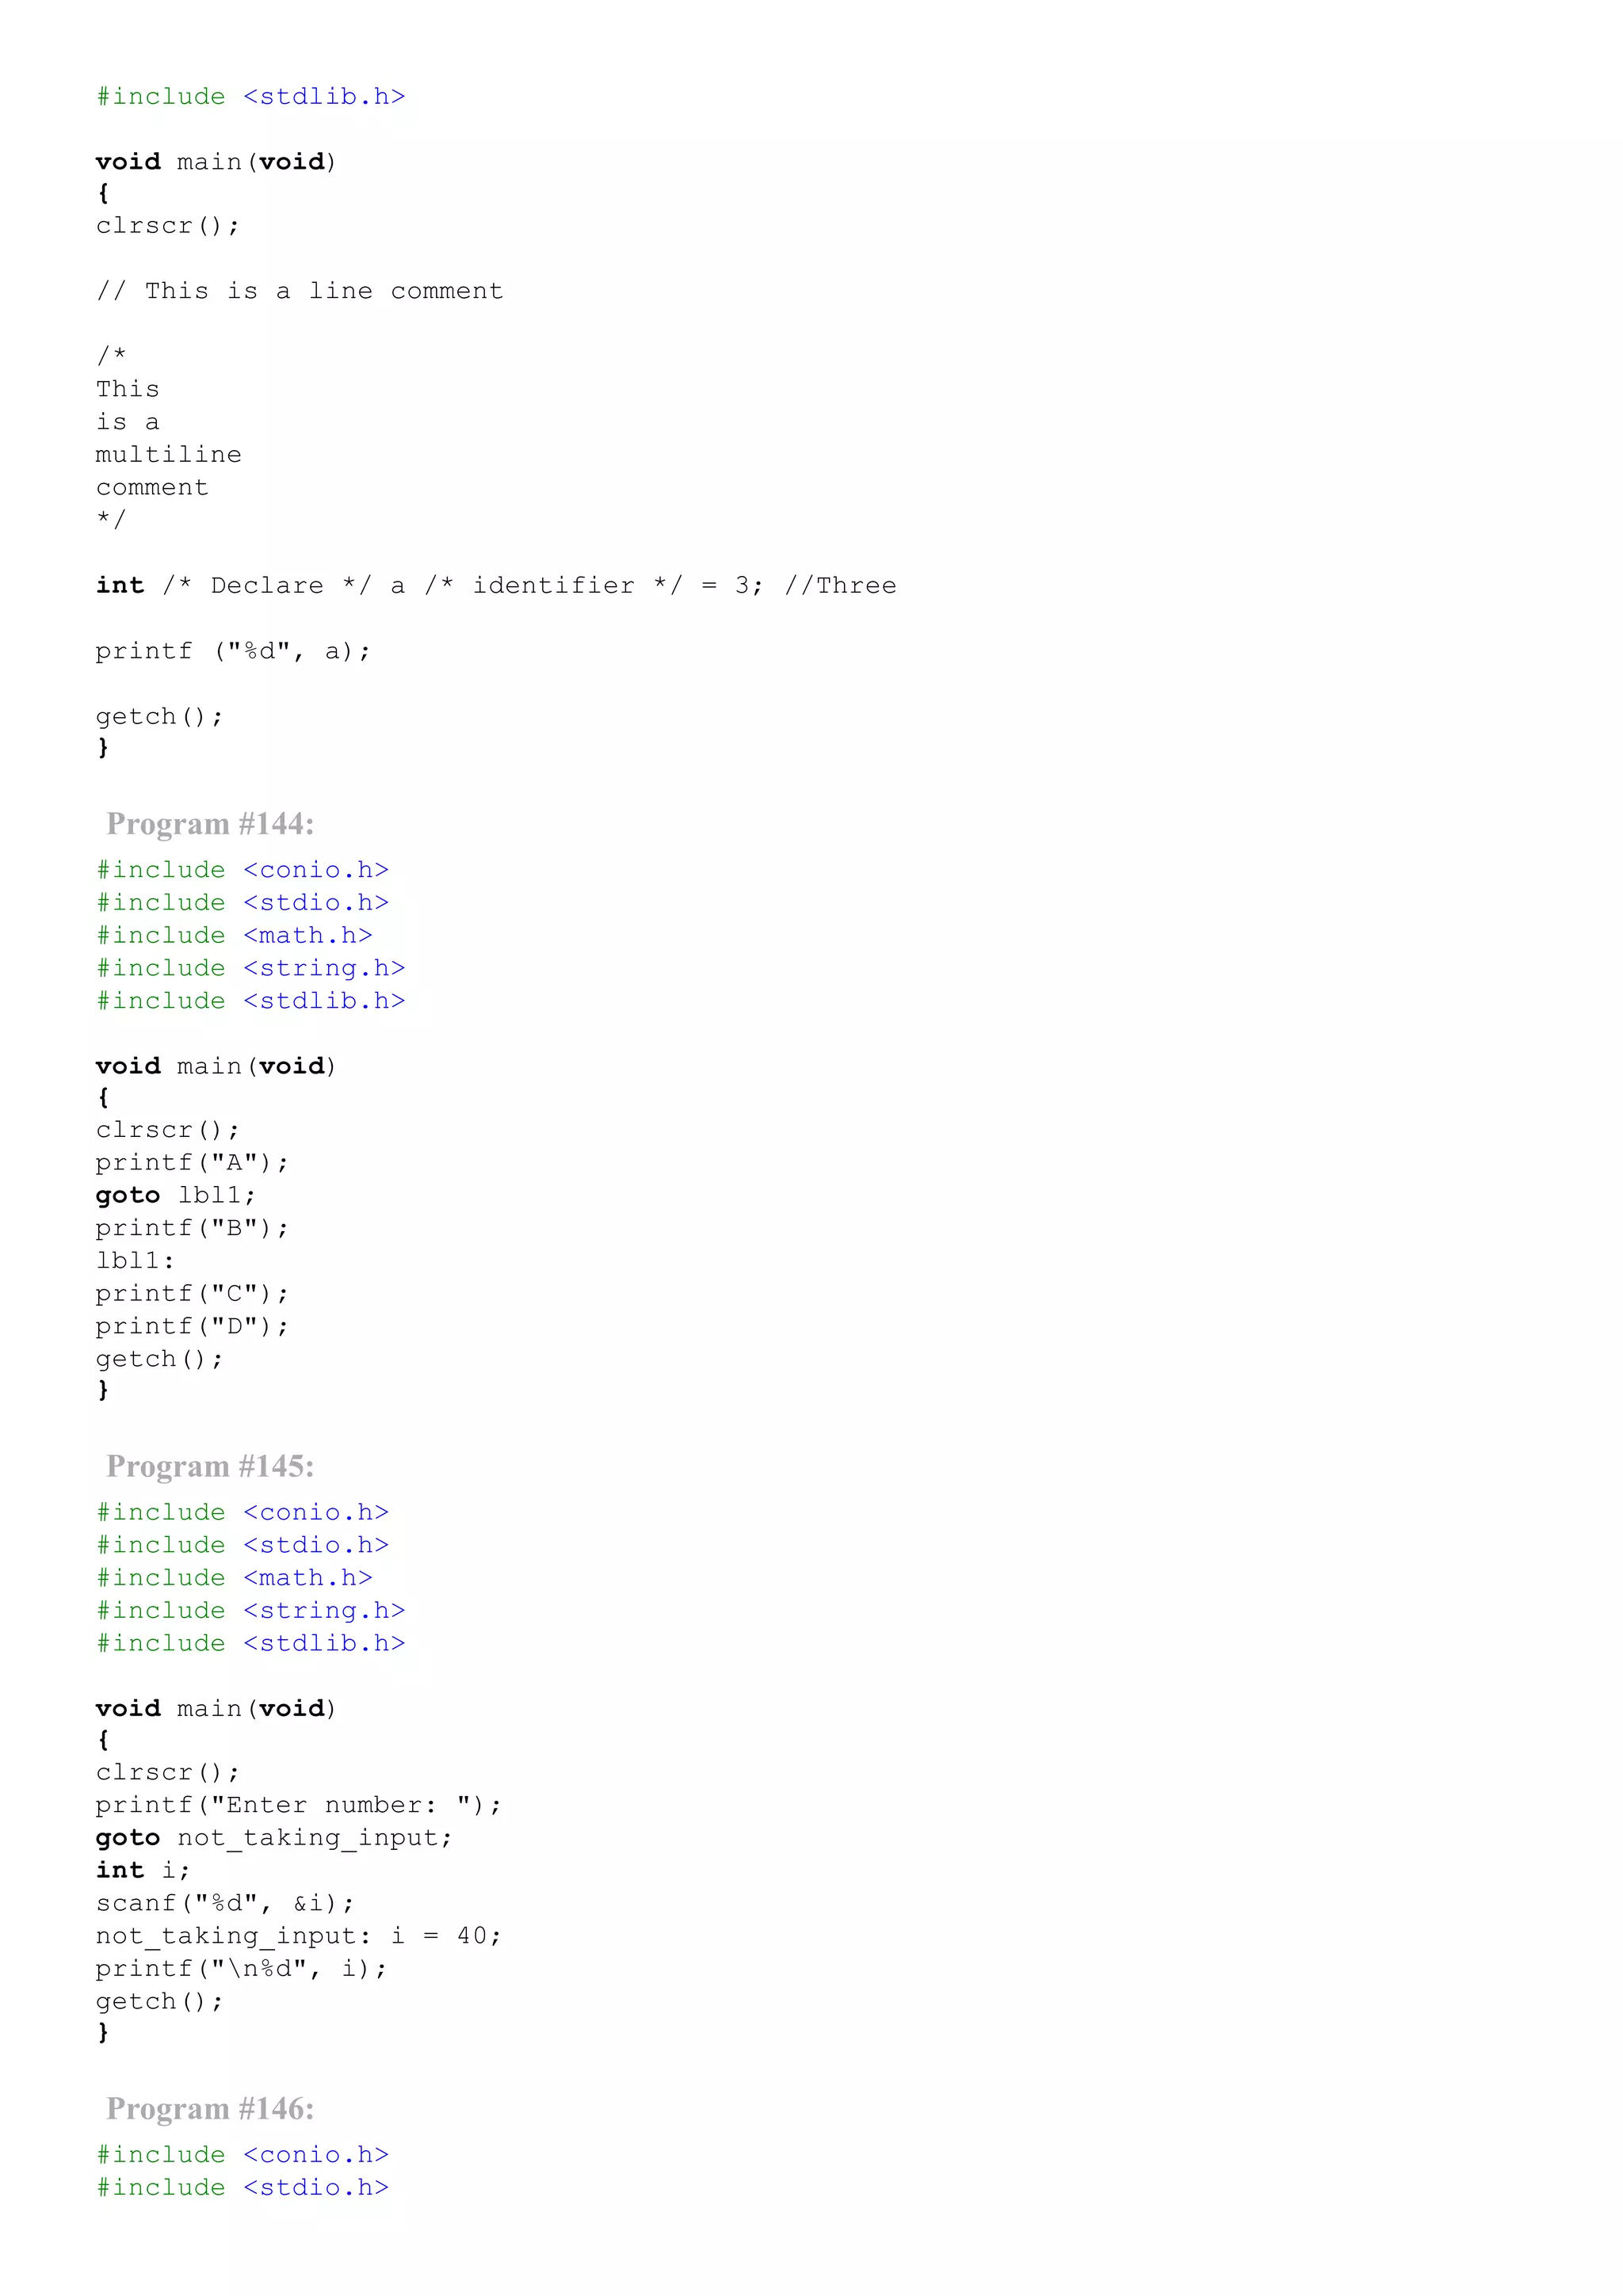Click #include <string.h> under Program #144

coord(251,969)
